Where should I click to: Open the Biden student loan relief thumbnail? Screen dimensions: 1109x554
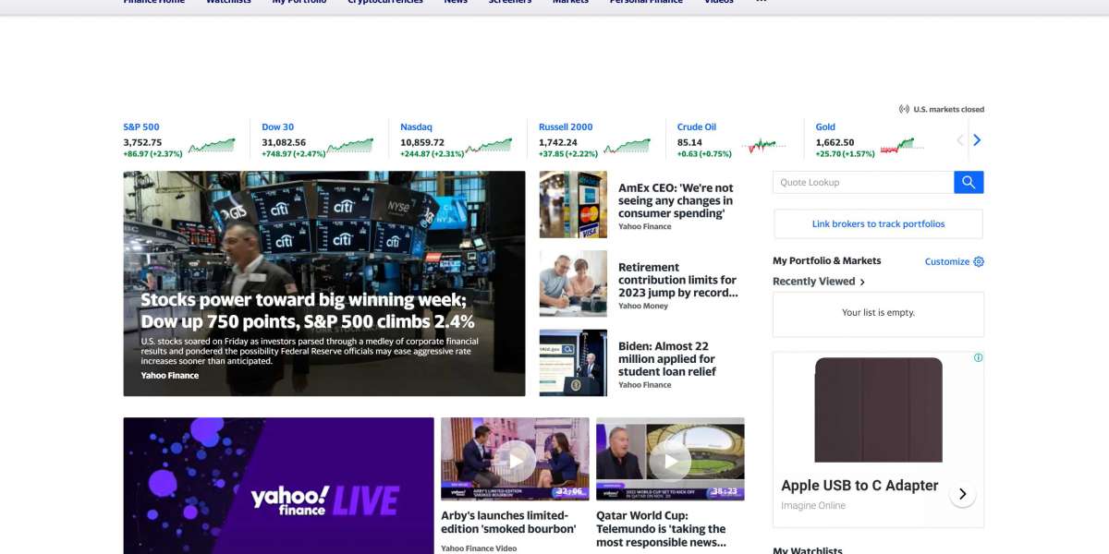(573, 363)
